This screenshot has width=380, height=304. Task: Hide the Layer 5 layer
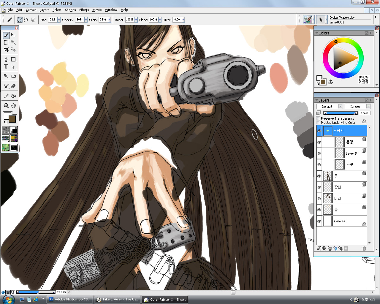click(x=319, y=153)
